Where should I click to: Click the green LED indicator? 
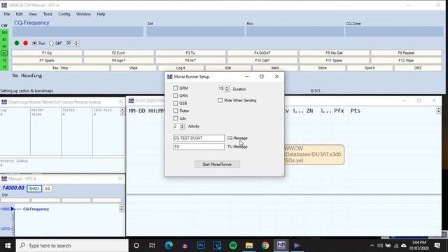point(17,43)
